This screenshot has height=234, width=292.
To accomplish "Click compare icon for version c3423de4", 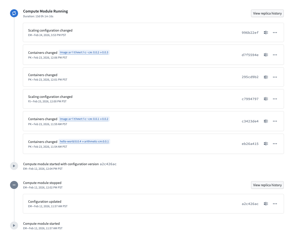I will (x=266, y=121).
